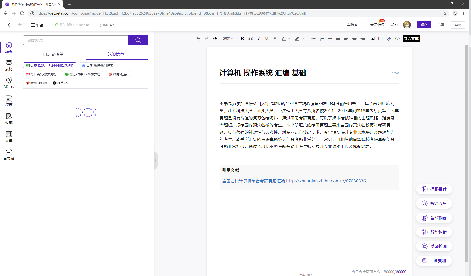Viewport: 471px width, 276px height.
Task: Collapse the left hot-topics panel
Action: (156, 160)
